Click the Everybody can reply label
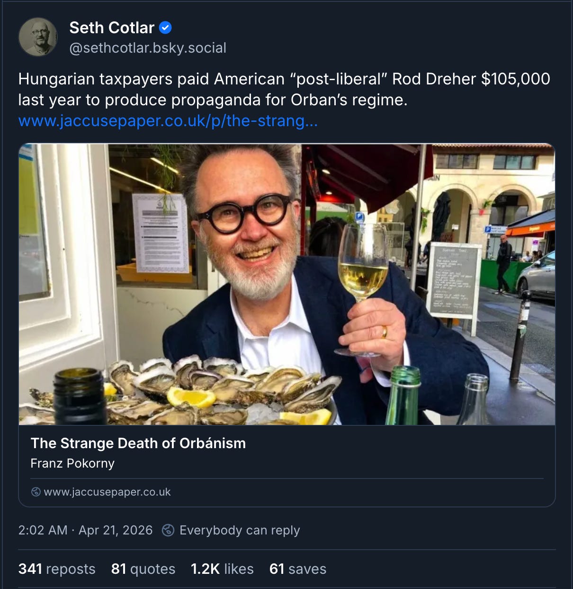 (240, 530)
